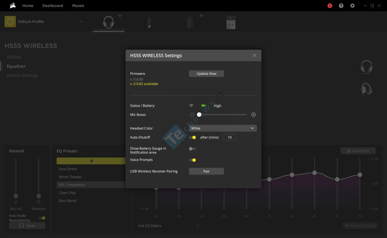
Task: Click the 1k EQ band slider handle
Action: (x=269, y=179)
